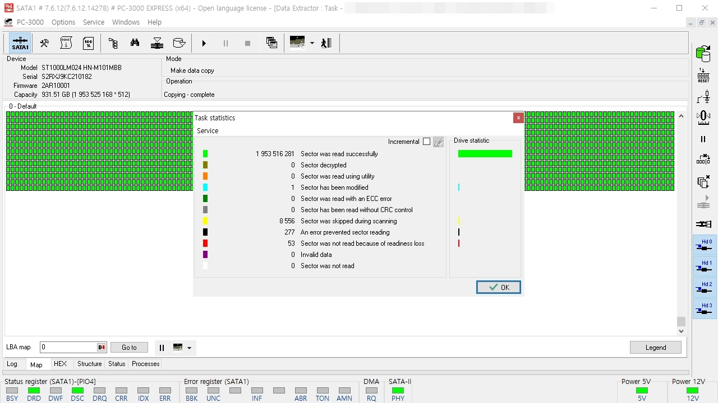Toggle the Hd 0 head button
This screenshot has width=718, height=403.
pos(705,245)
